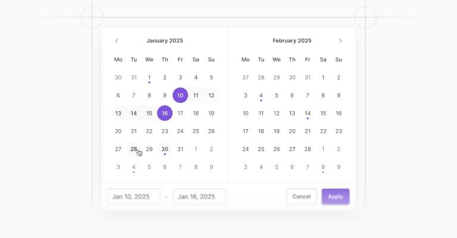Image resolution: width=457 pixels, height=238 pixels.
Task: Select January 23 in the January grid
Action: point(165,131)
